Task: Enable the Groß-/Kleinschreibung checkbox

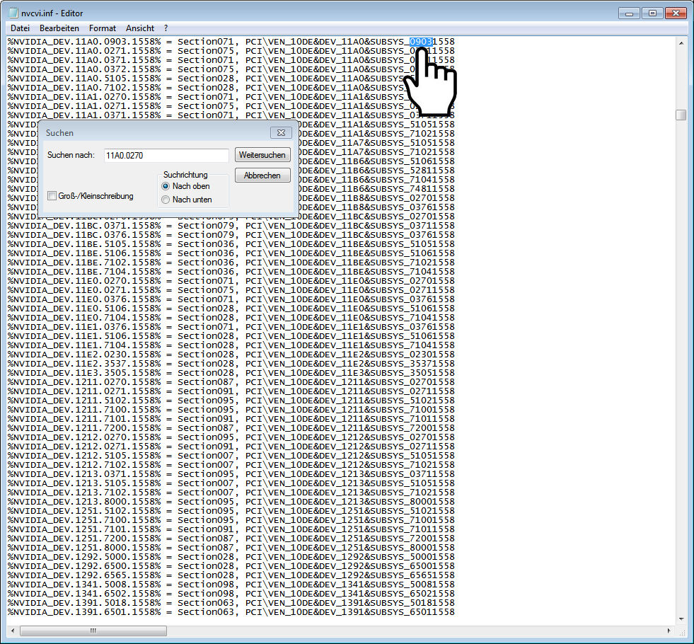Action: (x=52, y=195)
